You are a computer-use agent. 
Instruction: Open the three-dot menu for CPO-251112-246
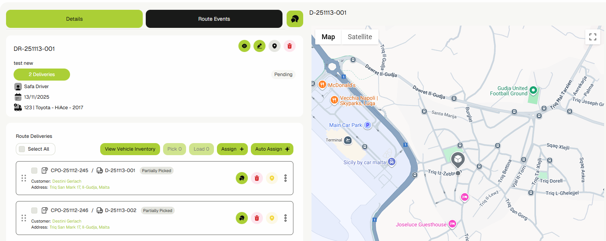pos(285,218)
